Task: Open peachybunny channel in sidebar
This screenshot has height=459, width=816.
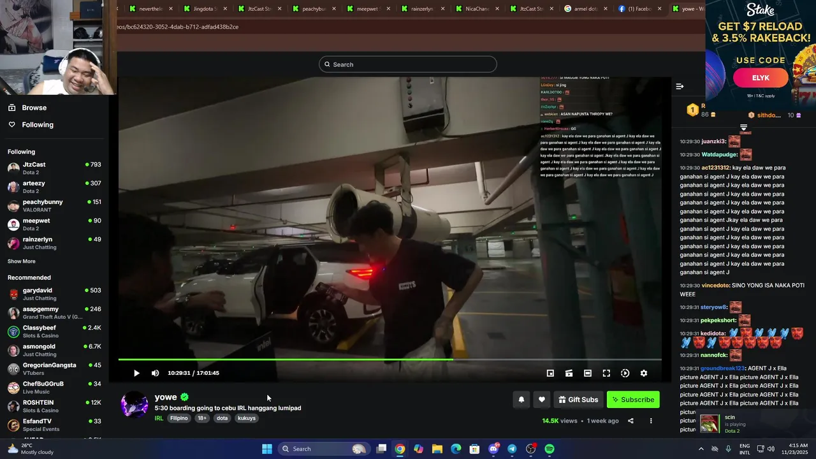Action: coord(54,205)
